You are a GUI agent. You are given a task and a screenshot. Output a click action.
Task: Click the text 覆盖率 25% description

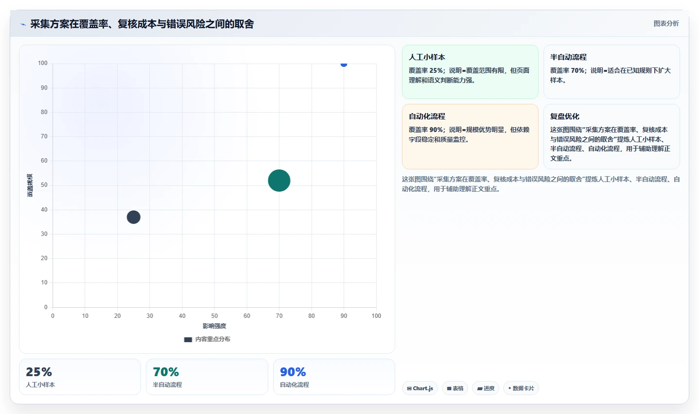[x=469, y=75]
